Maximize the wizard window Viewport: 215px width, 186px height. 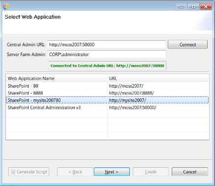tap(193, 7)
